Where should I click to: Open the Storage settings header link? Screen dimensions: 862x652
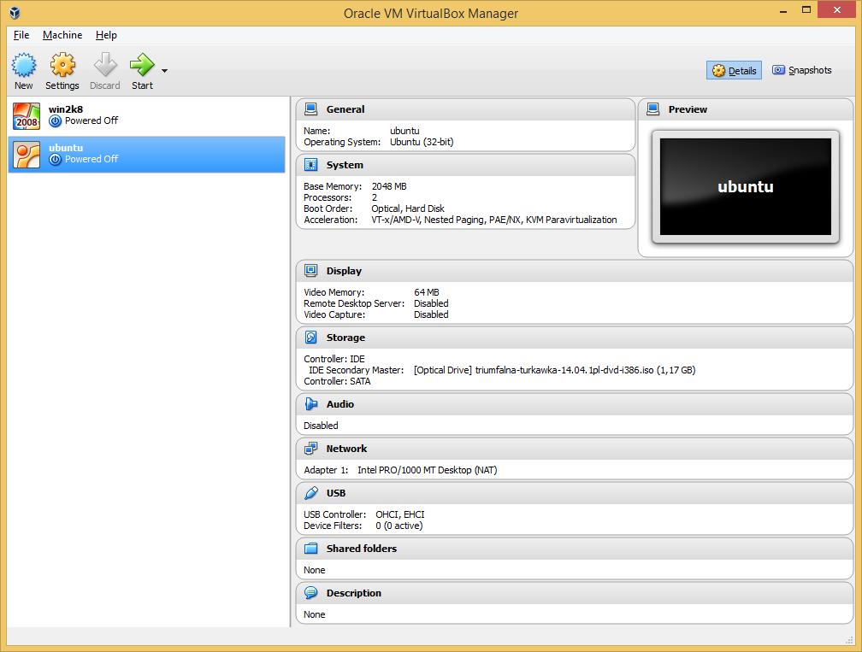(345, 338)
